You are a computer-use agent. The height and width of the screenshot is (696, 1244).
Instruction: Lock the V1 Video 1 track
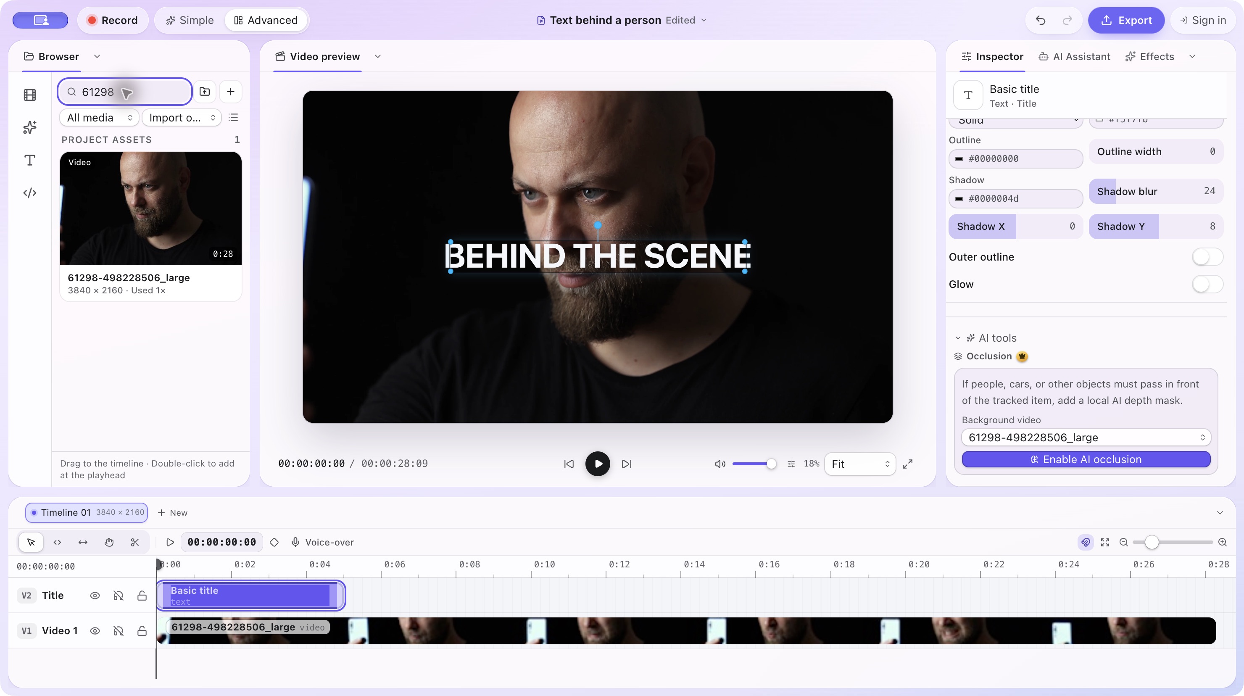(x=142, y=631)
